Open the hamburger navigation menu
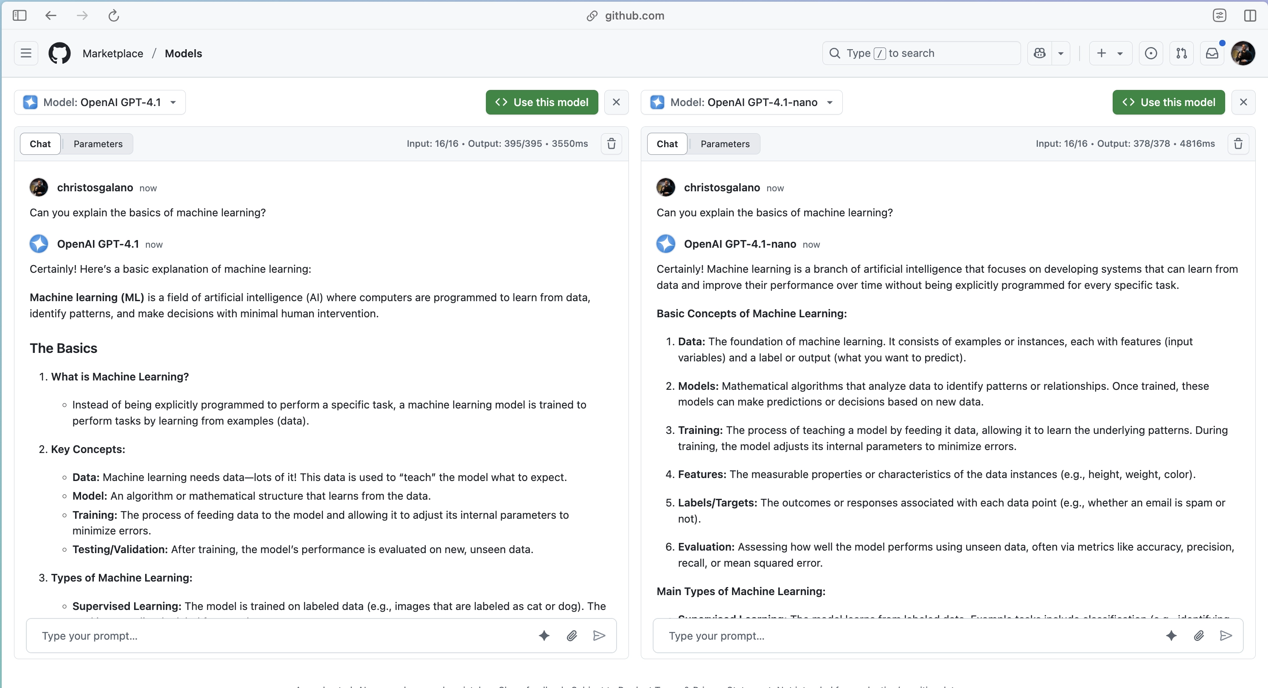The image size is (1268, 688). (x=26, y=53)
